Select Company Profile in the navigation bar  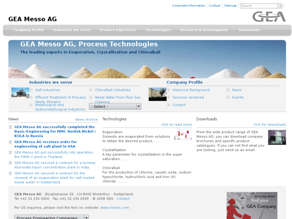[29, 30]
